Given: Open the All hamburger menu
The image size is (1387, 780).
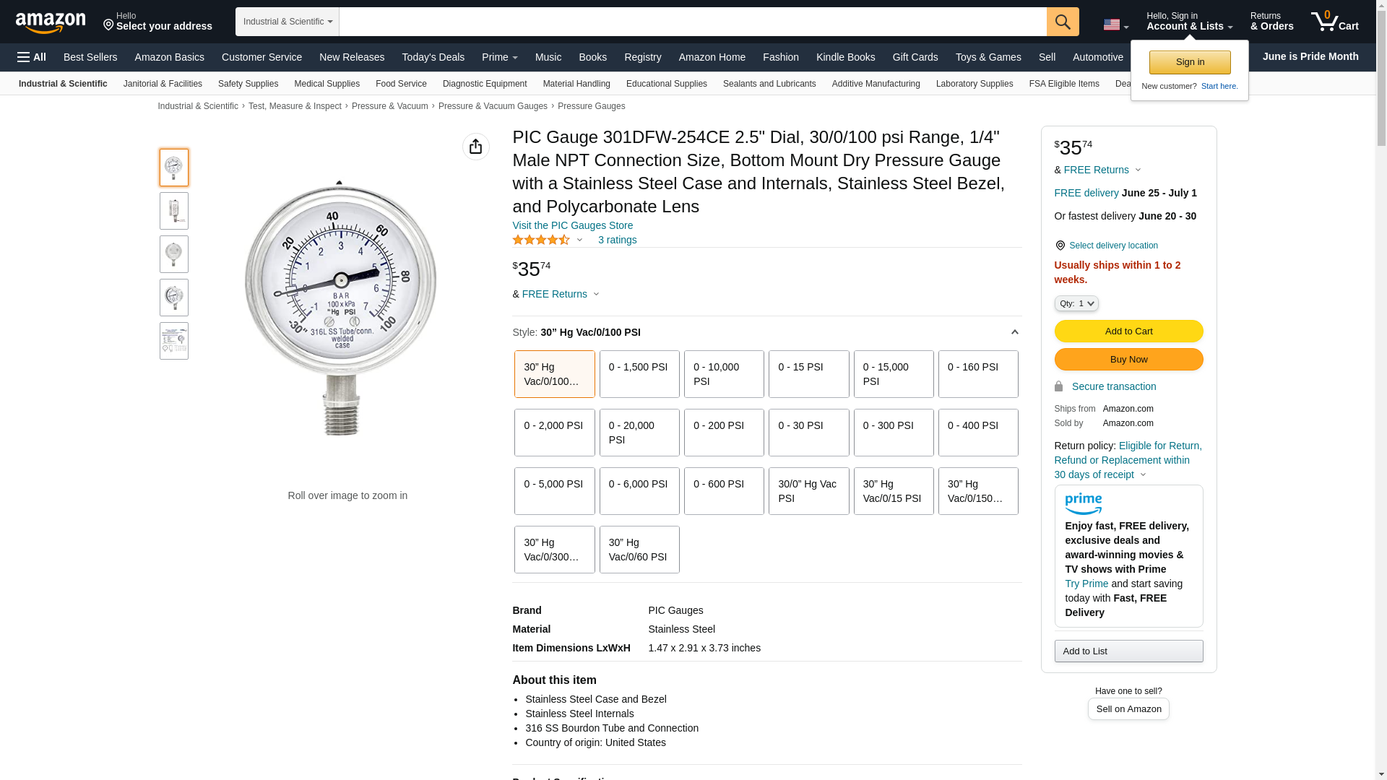Looking at the screenshot, I should pyautogui.click(x=32, y=57).
